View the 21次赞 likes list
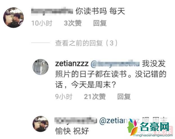The height and width of the screenshot is (139, 175). pyautogui.click(x=95, y=96)
